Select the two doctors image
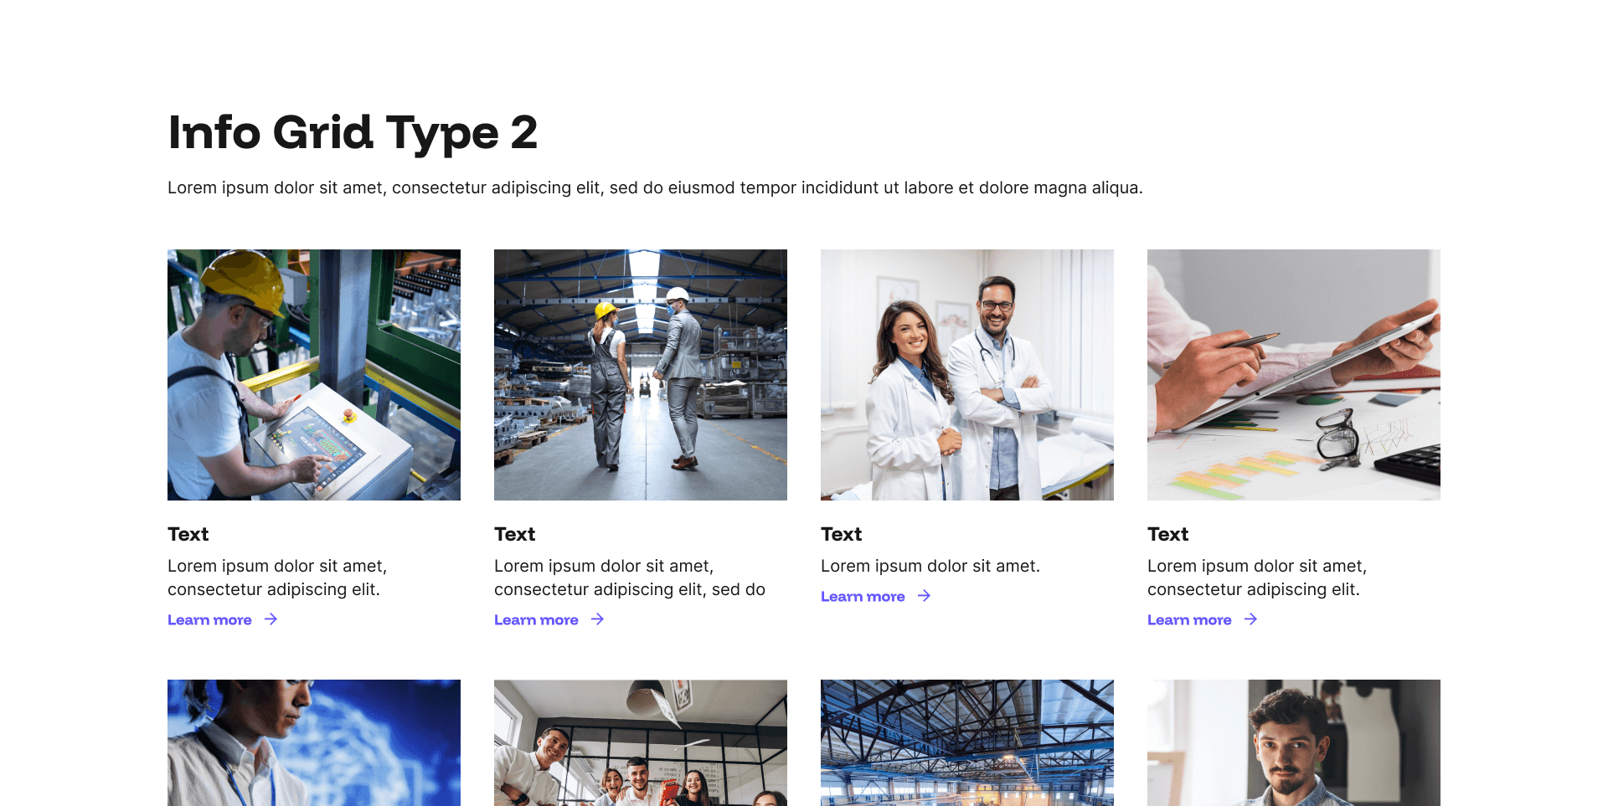This screenshot has width=1608, height=806. 967,375
